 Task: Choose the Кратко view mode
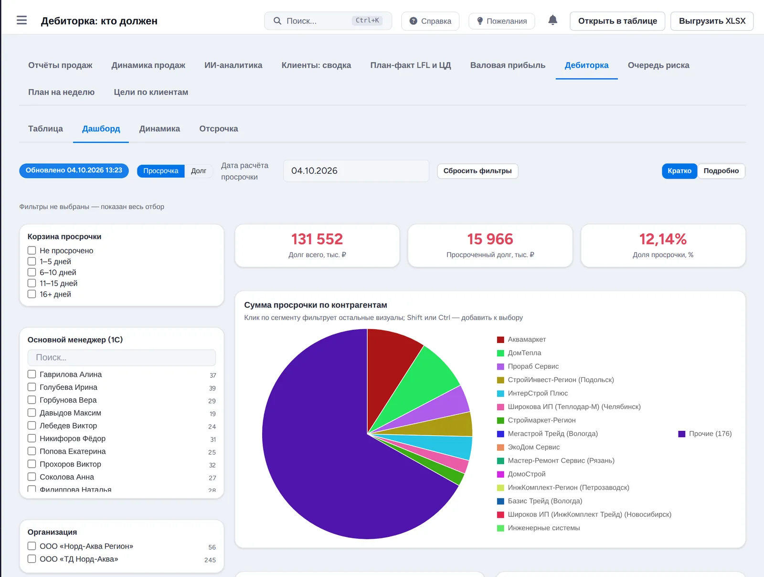(x=679, y=171)
